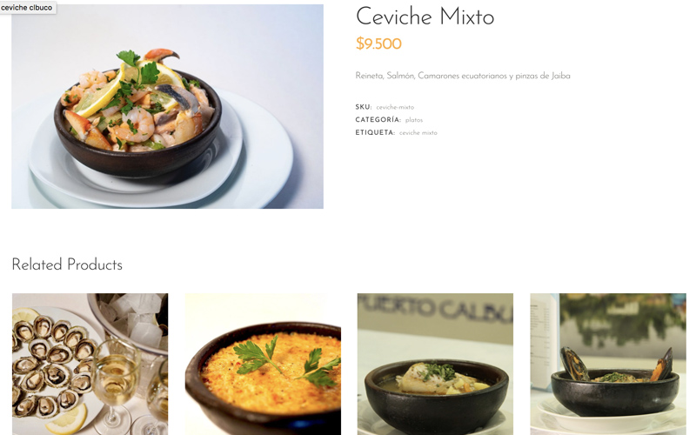Click the CATEGORÍA label
Screen dimensions: 696x435
click(378, 120)
